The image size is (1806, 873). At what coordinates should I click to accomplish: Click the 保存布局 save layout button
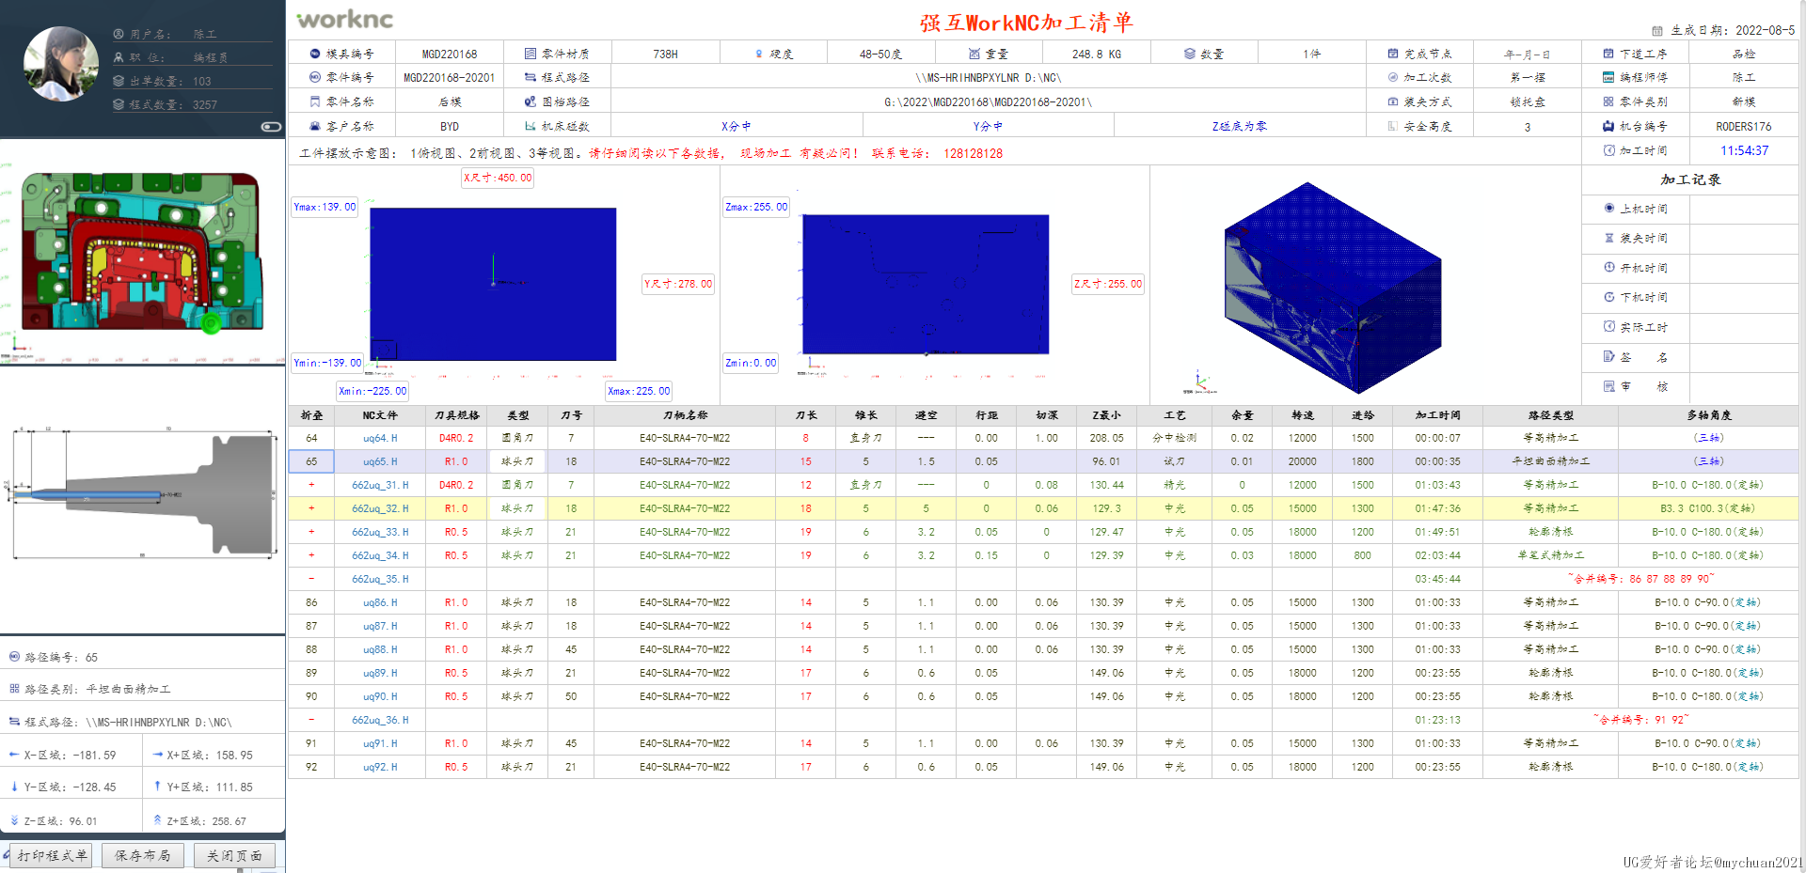coord(143,855)
